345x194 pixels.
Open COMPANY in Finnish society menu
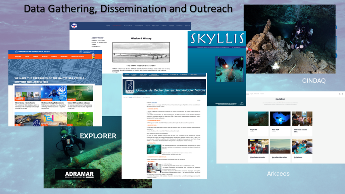[35, 57]
